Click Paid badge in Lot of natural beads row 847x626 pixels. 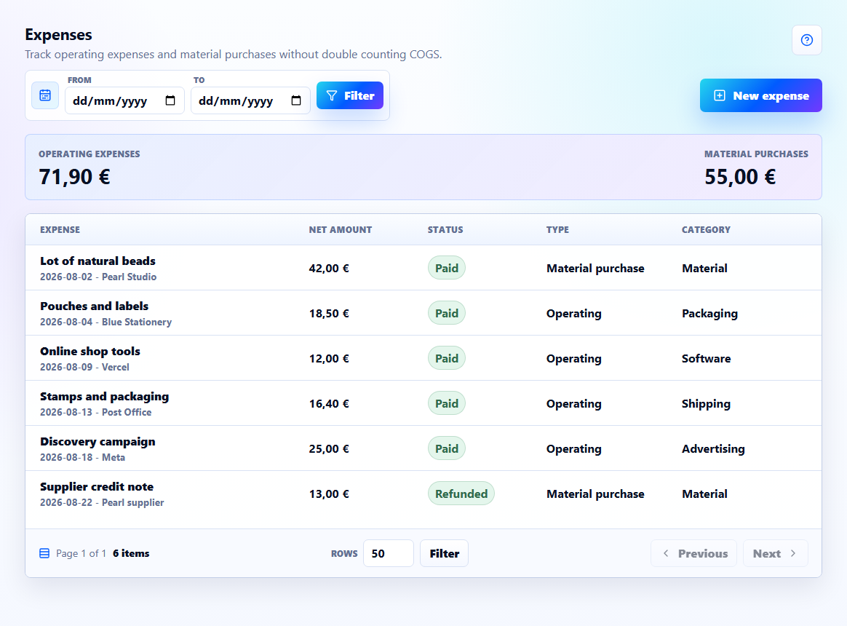[447, 268]
